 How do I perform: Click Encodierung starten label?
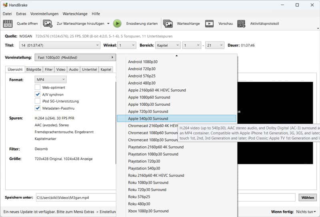(x=142, y=24)
